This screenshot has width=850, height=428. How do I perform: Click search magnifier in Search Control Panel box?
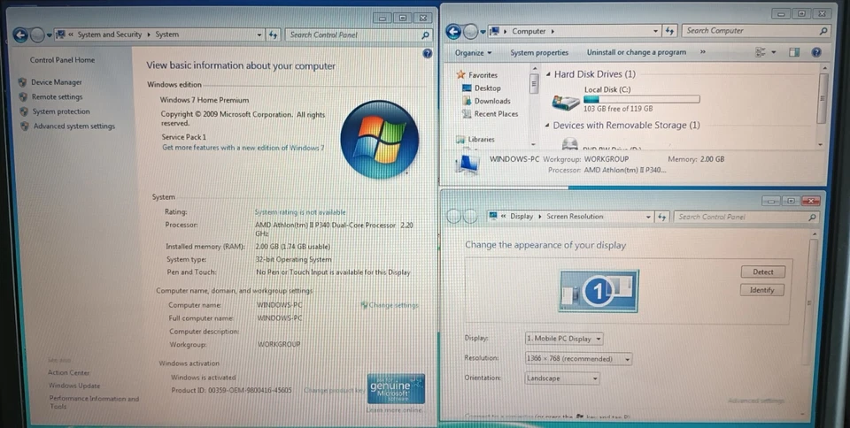pyautogui.click(x=426, y=35)
